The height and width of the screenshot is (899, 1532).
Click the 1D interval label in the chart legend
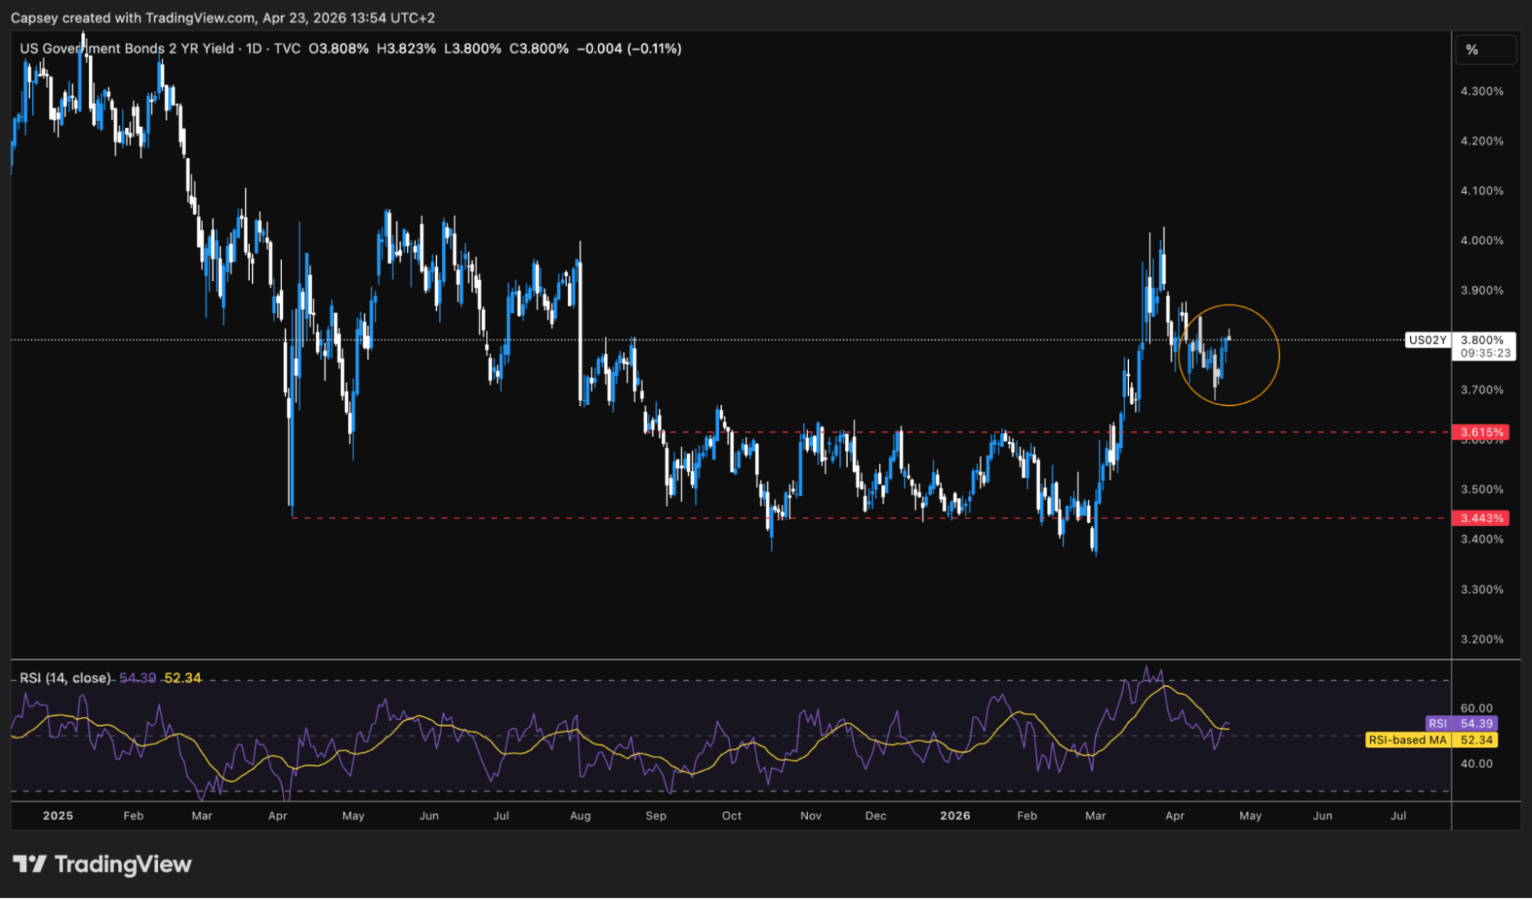[x=254, y=48]
